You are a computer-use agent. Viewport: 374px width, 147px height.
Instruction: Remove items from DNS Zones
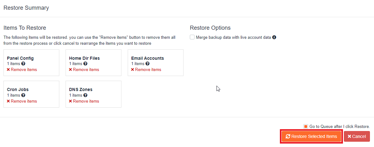pyautogui.click(x=84, y=101)
